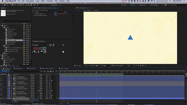
Task: Open the Active Camera dropdown
Action: click(121, 66)
